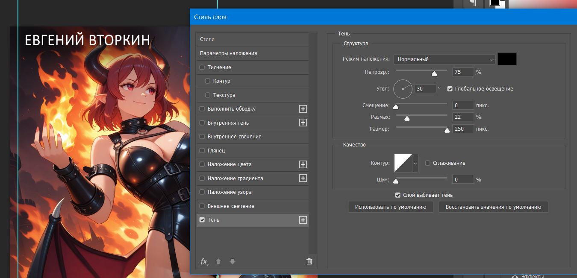Click the trash delete effect icon

coord(309,262)
